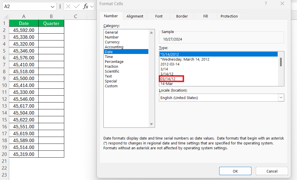Select cell with 45,551.00
297x180 pixels.
click(24, 127)
